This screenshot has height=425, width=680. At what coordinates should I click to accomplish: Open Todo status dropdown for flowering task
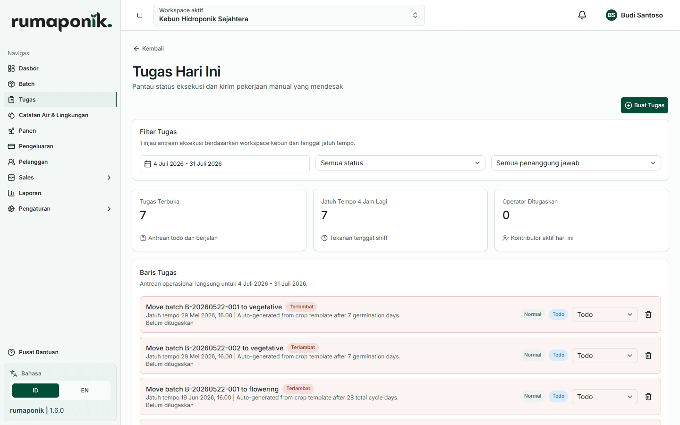tap(605, 397)
